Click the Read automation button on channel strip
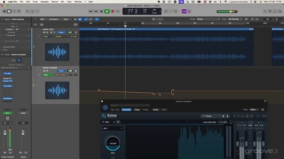This screenshot has height=159, width=284. click(x=8, y=113)
